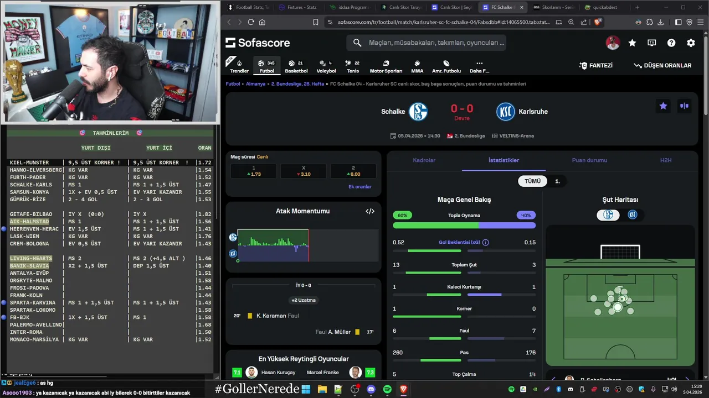Image resolution: width=709 pixels, height=398 pixels.
Task: Open favorites star in Sofascore header
Action: coord(632,43)
